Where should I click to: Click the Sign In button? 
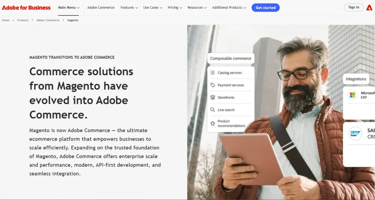pyautogui.click(x=353, y=7)
